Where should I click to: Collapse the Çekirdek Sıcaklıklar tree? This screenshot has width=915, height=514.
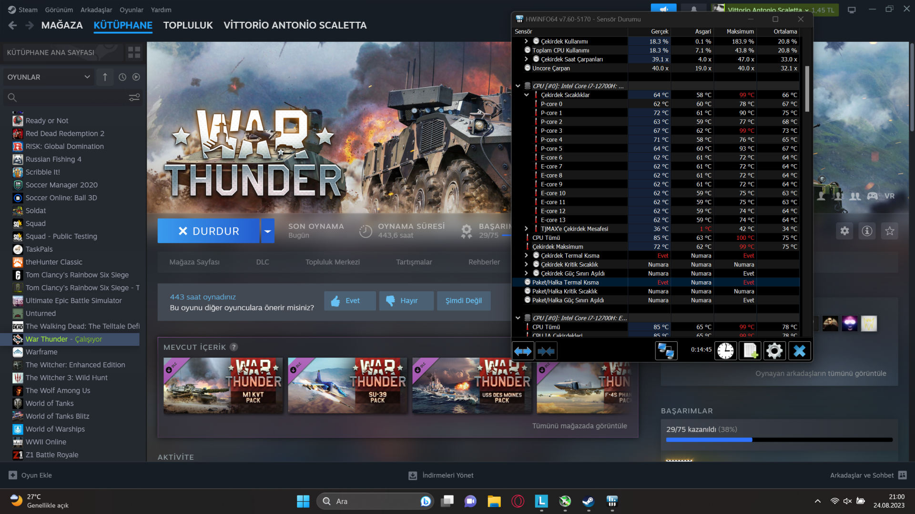(527, 95)
